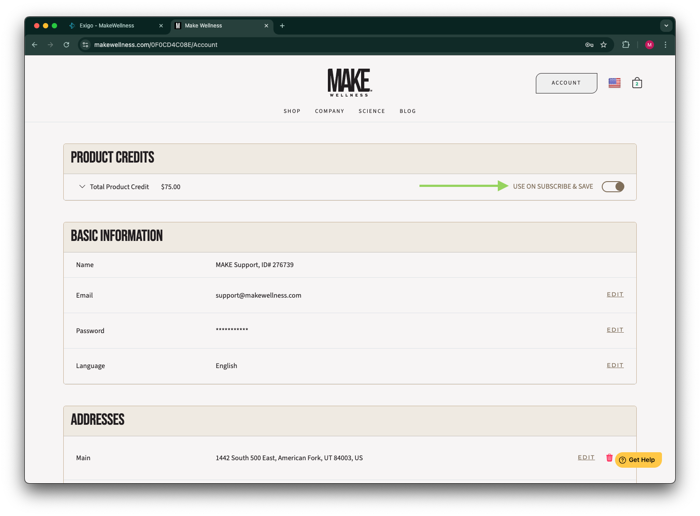700x516 pixels.
Task: Open the COMPANY menu
Action: (330, 111)
